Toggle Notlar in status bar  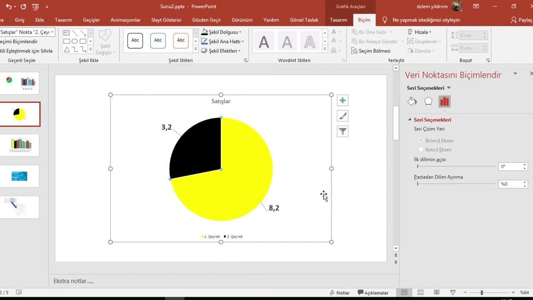point(340,293)
